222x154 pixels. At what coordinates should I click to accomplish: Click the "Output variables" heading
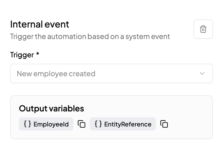51,109
